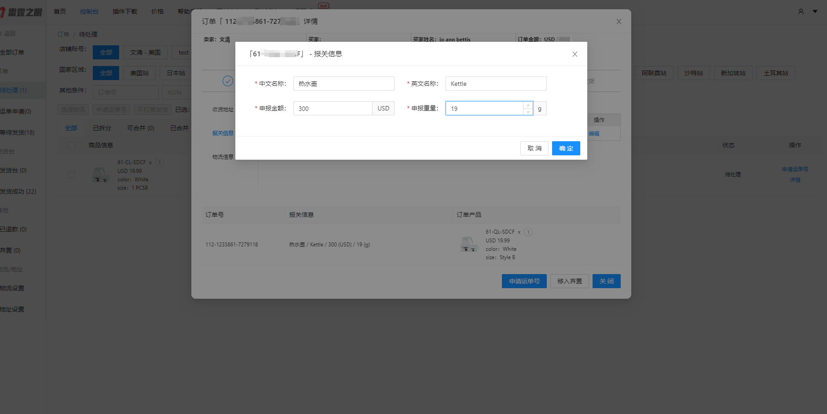Toggle the select-all checkbox above the order list

coord(71,145)
